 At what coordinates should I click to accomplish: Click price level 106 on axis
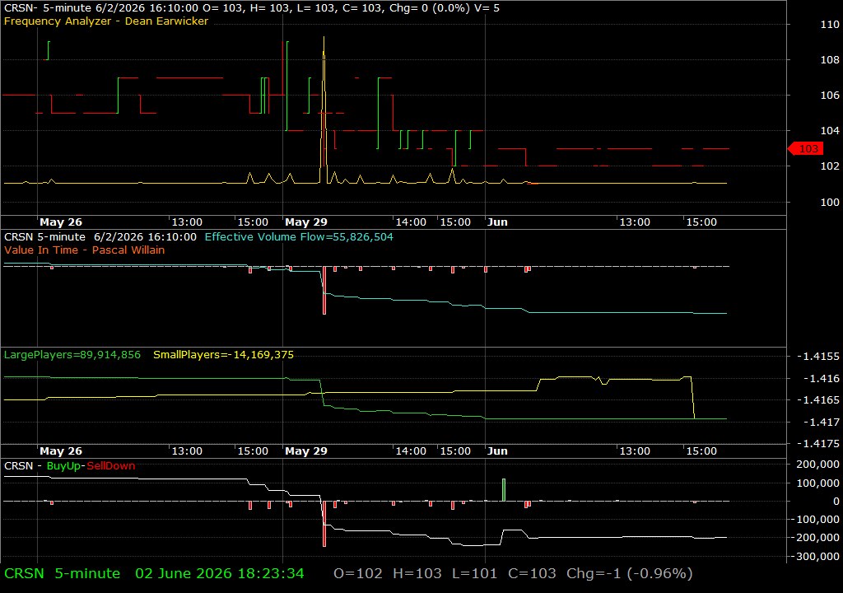coord(830,96)
